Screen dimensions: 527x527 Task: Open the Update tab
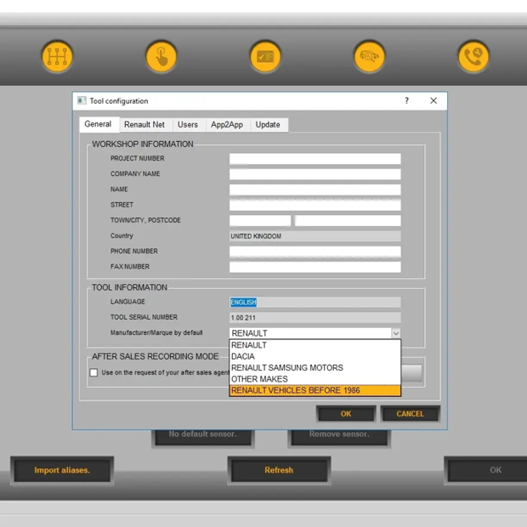tap(268, 125)
